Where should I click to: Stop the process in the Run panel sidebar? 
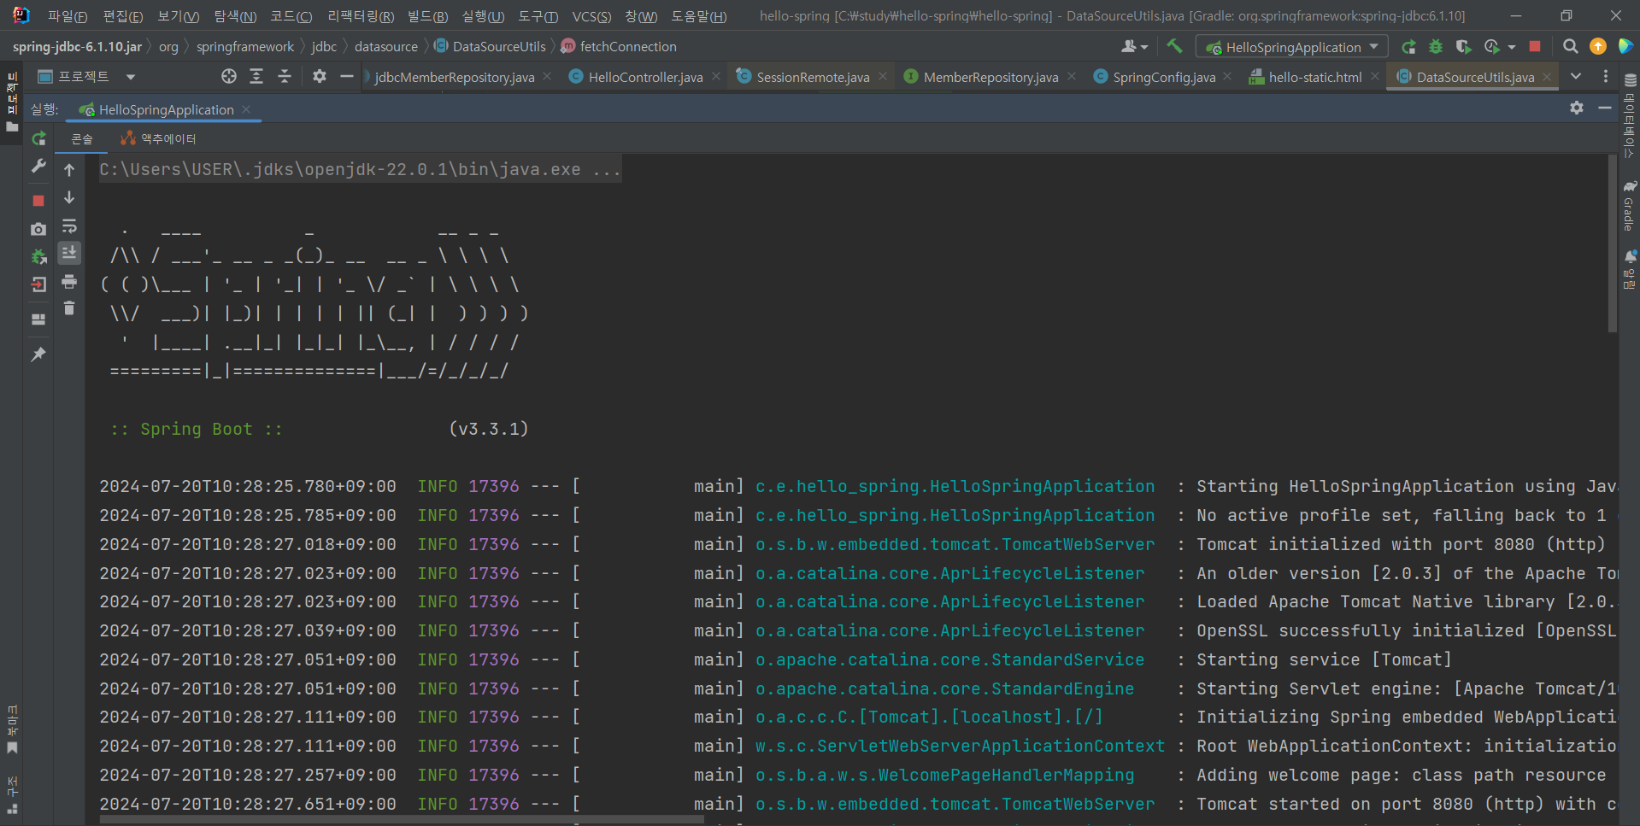pos(38,200)
